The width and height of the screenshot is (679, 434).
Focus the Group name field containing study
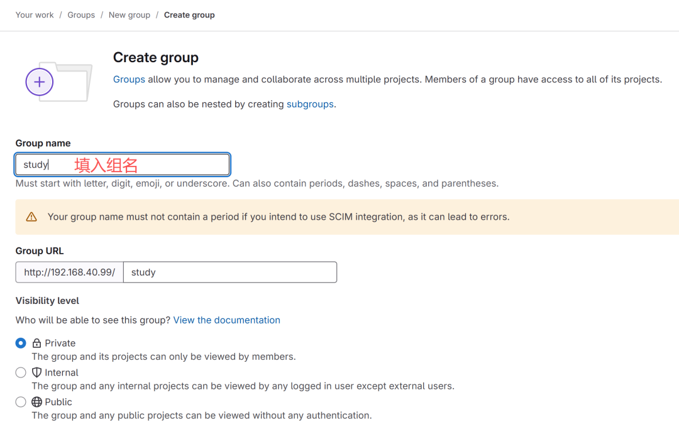point(123,165)
